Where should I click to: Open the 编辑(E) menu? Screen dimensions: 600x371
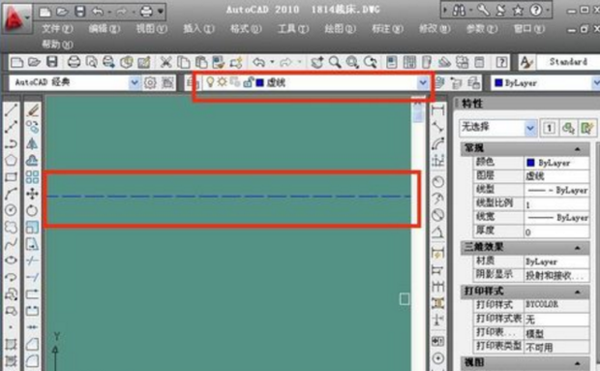pyautogui.click(x=105, y=29)
